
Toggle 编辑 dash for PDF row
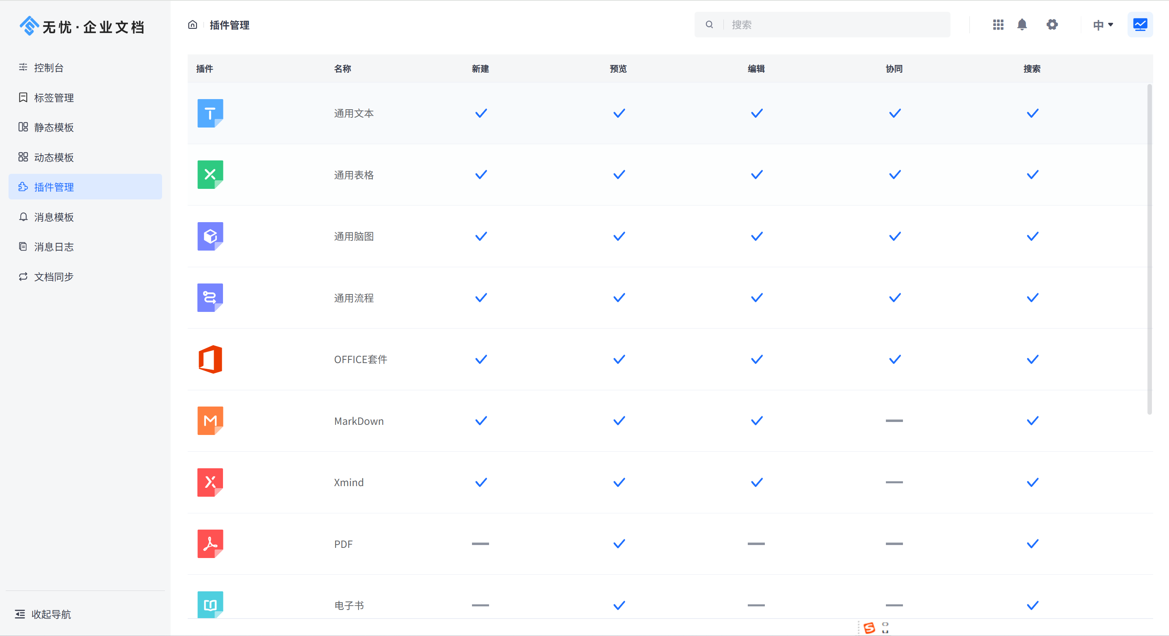tap(756, 544)
